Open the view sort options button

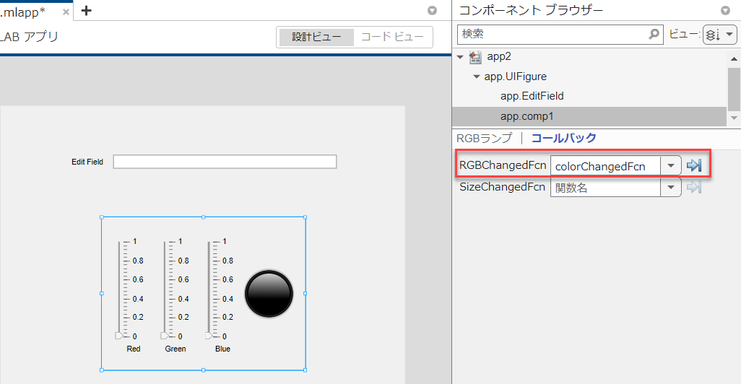coord(719,34)
